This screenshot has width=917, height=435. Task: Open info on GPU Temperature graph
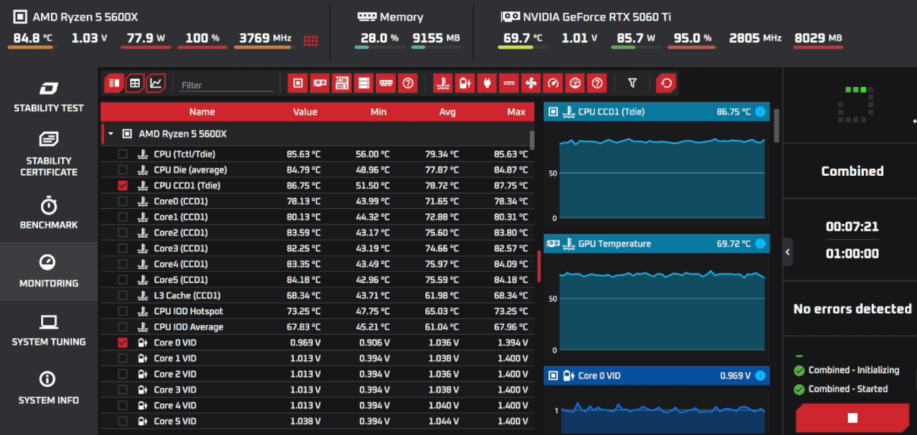(760, 244)
